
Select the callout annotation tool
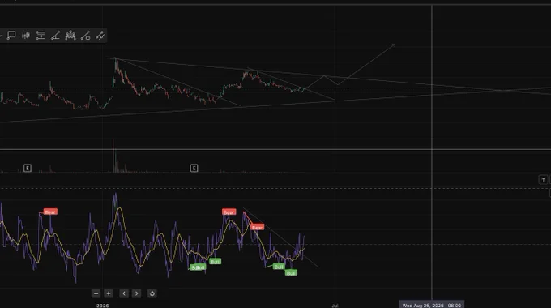[x=11, y=35]
